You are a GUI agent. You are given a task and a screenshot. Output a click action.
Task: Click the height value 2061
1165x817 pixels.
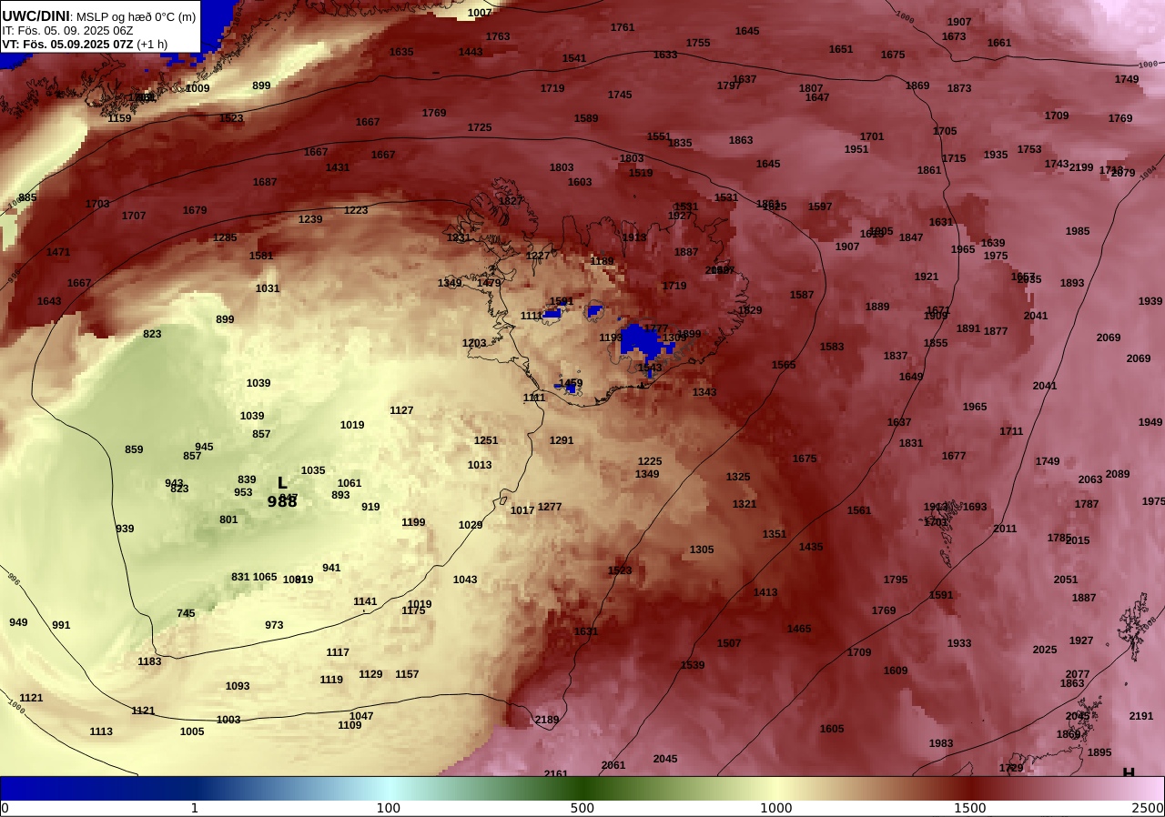click(x=613, y=765)
